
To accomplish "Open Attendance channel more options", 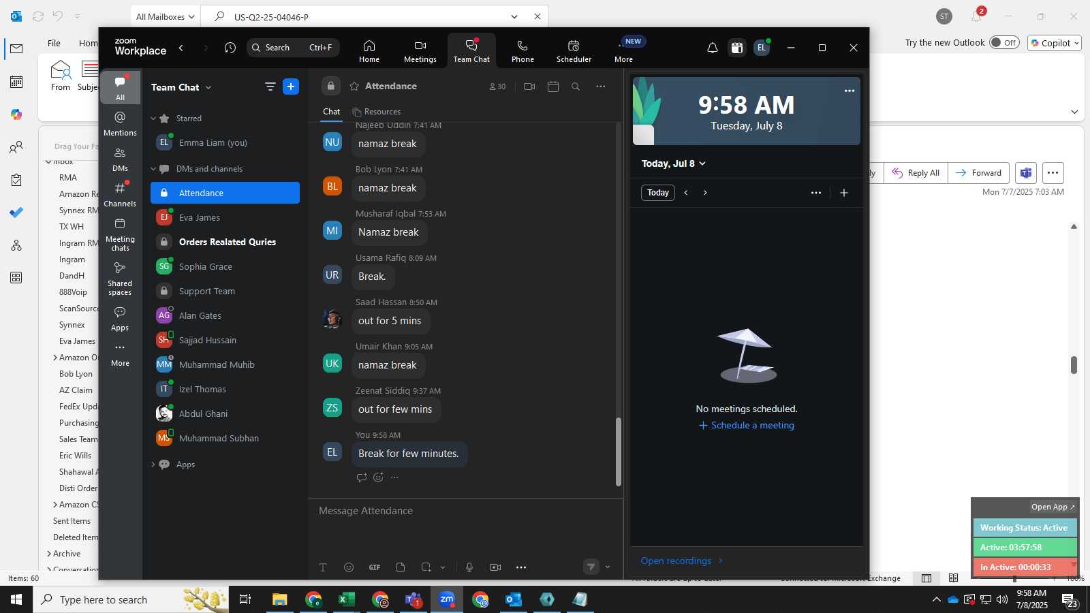I will click(x=600, y=87).
